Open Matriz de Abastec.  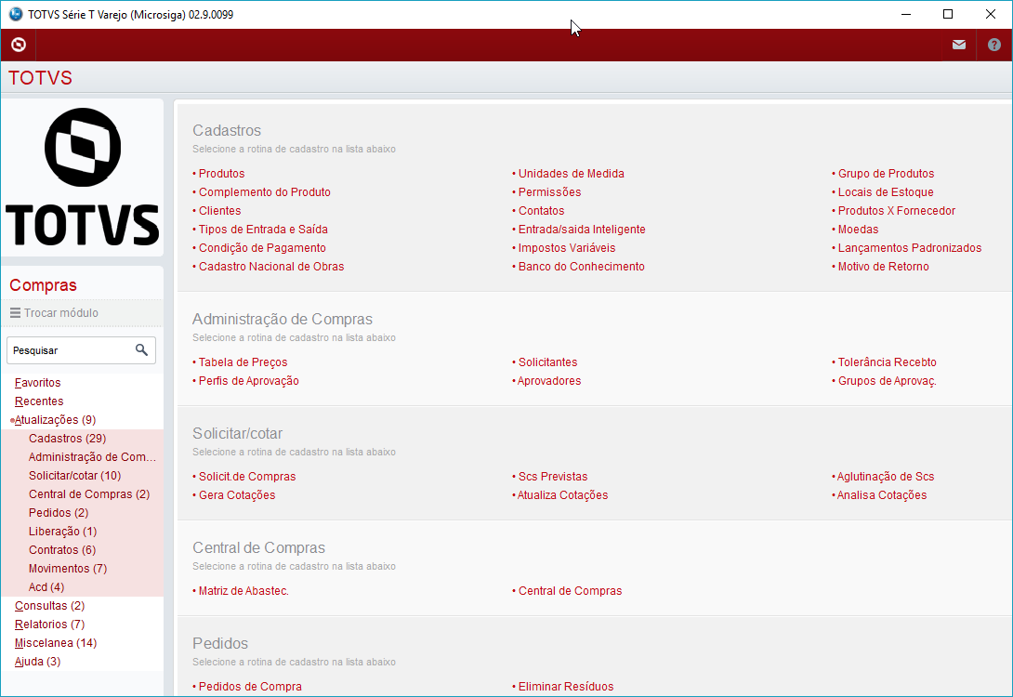tap(243, 591)
